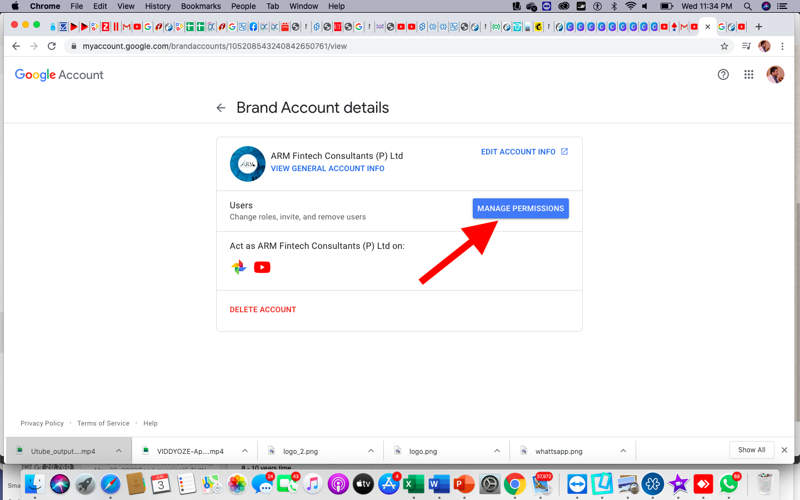Image resolution: width=800 pixels, height=500 pixels.
Task: Open WhatsApp from the Dock
Action: click(x=729, y=484)
